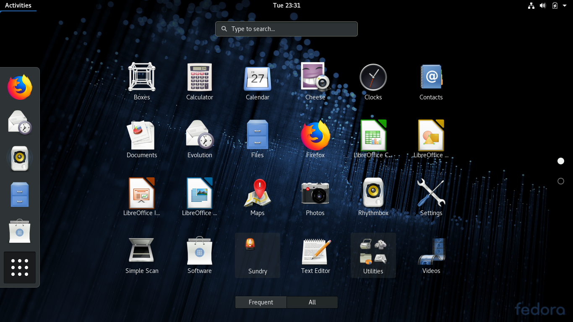Open Software from the app grid

[200, 255]
